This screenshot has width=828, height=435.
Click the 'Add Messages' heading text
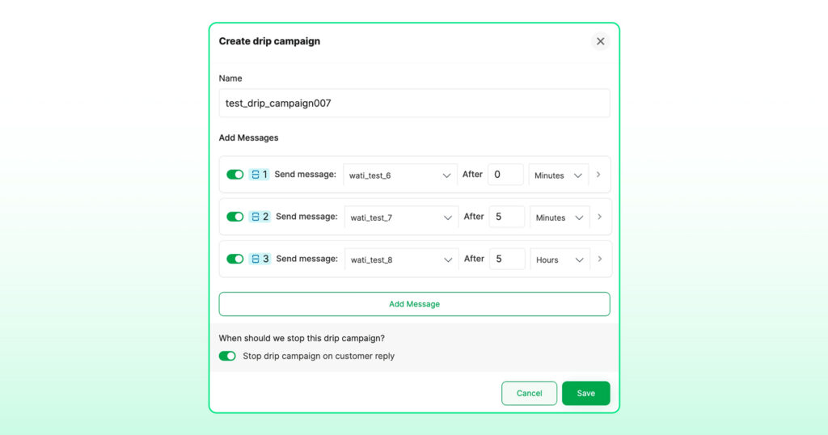[x=249, y=137]
